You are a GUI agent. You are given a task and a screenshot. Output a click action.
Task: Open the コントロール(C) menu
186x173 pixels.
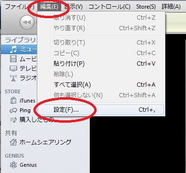[x=109, y=7]
